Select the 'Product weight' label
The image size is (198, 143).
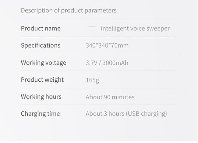click(x=42, y=80)
